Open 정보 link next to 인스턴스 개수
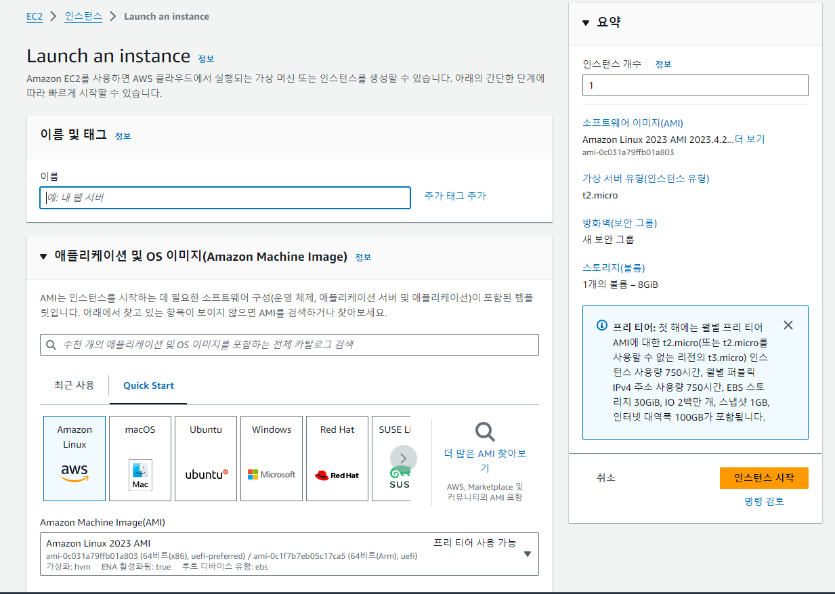The height and width of the screenshot is (594, 835). 663,64
